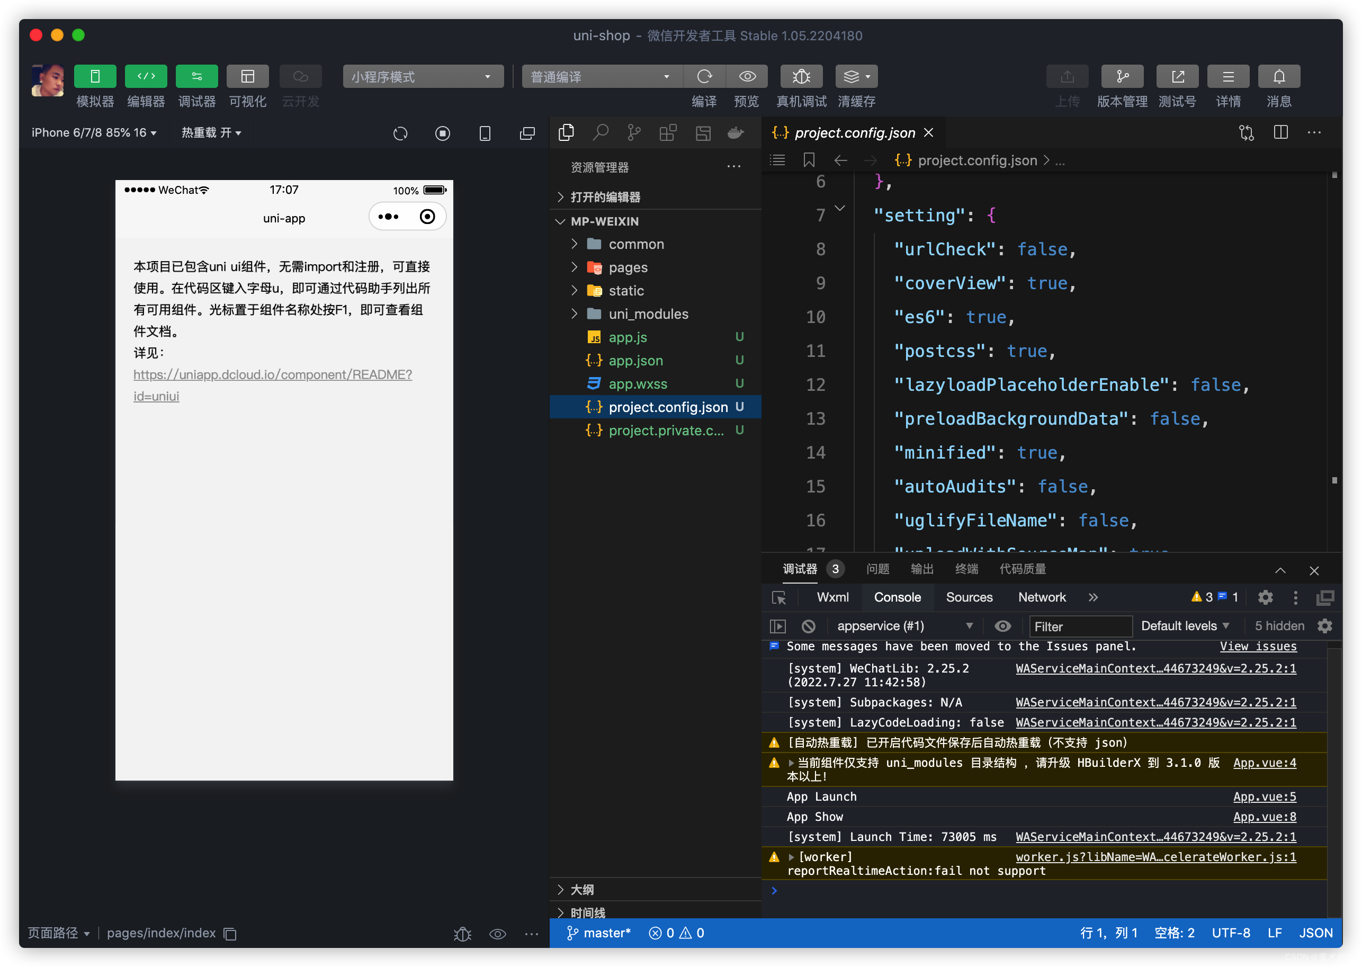Open the file explorer icon in sidebar
The height and width of the screenshot is (967, 1362).
click(x=566, y=132)
